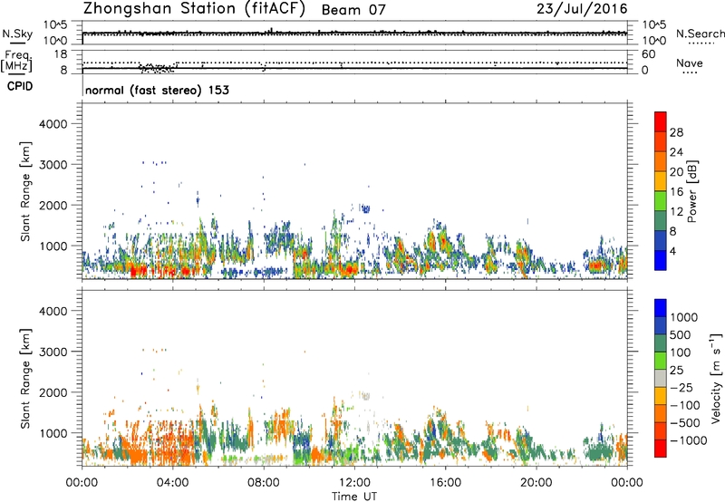Screen dimensions: 725x502
Task: Pick the red bottom segment of velocity colorbar
Action: pyautogui.click(x=661, y=449)
